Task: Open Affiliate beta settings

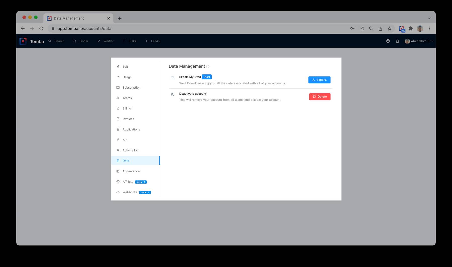Action: point(135,182)
